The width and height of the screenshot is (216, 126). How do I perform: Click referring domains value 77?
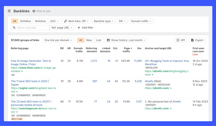click(x=96, y=102)
